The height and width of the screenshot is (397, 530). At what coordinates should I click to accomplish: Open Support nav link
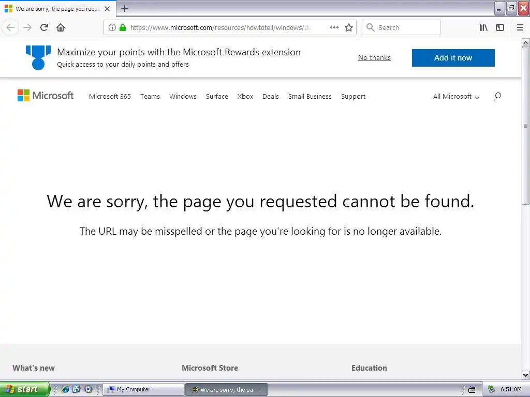point(353,97)
